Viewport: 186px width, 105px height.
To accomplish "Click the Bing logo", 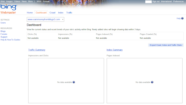I will click(x=9, y=7).
